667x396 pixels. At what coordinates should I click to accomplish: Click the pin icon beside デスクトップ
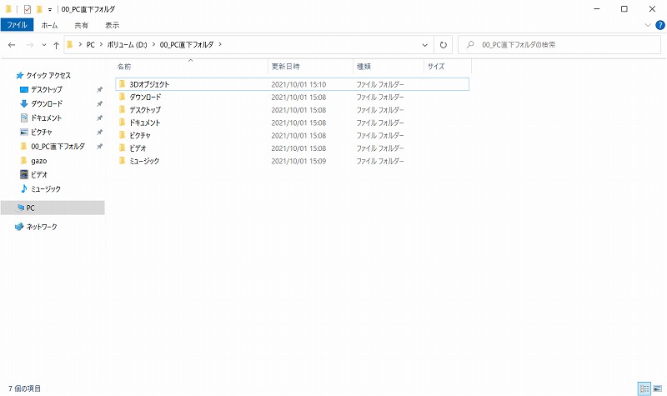pos(99,90)
